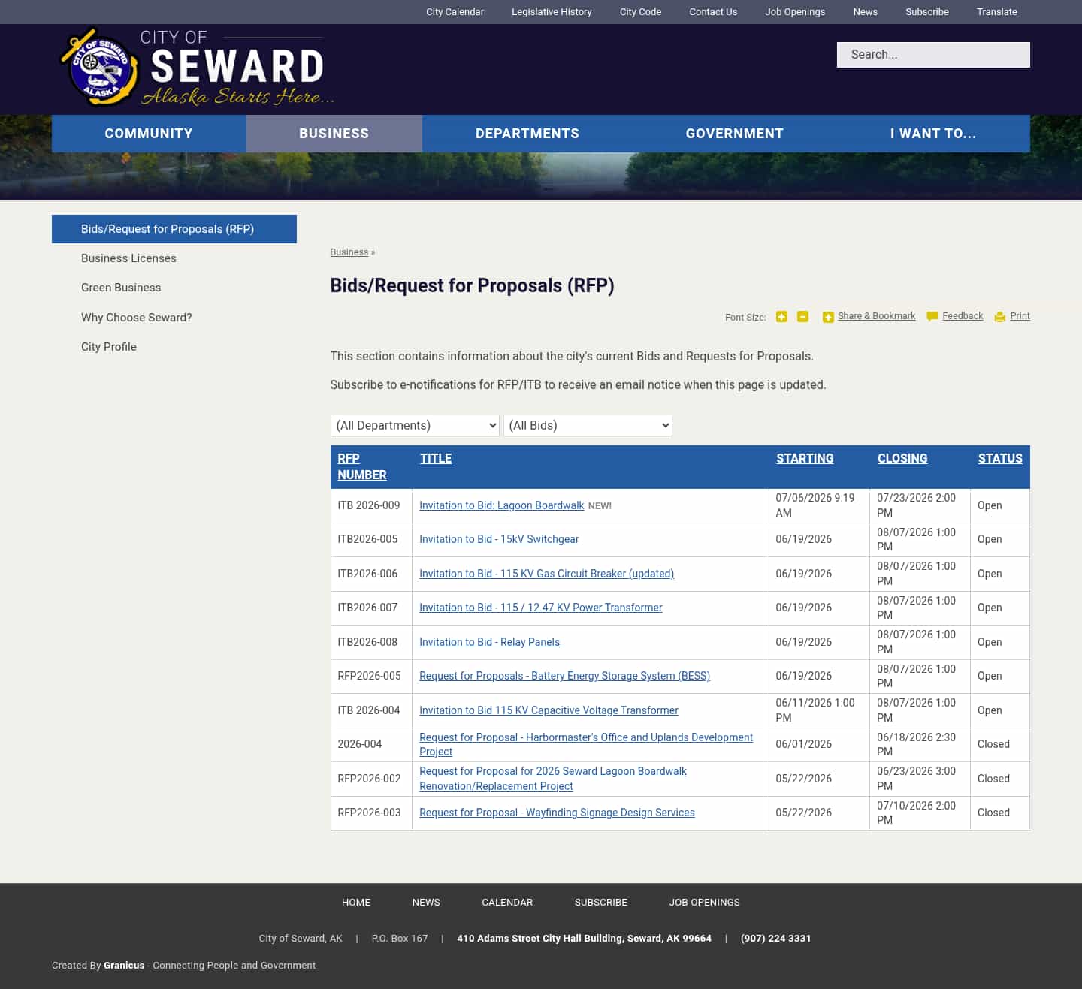This screenshot has width=1082, height=989.
Task: Click the Business breadcrumb link
Action: [349, 252]
